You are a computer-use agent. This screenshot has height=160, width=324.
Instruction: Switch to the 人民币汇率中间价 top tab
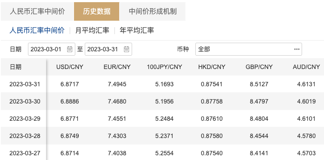tap(37, 11)
